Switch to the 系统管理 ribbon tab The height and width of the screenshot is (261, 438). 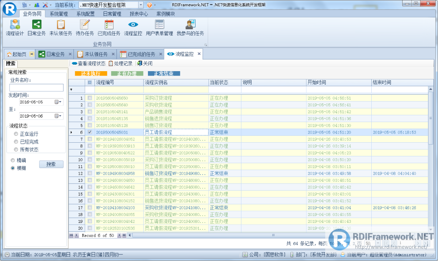tap(59, 14)
